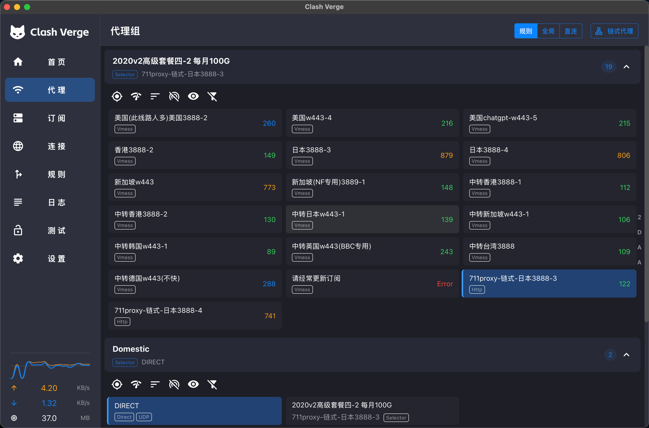Select node 日本3888-3
This screenshot has height=428, width=649.
click(372, 155)
